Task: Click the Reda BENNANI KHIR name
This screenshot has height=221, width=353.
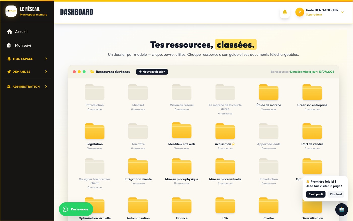Action: click(x=322, y=10)
